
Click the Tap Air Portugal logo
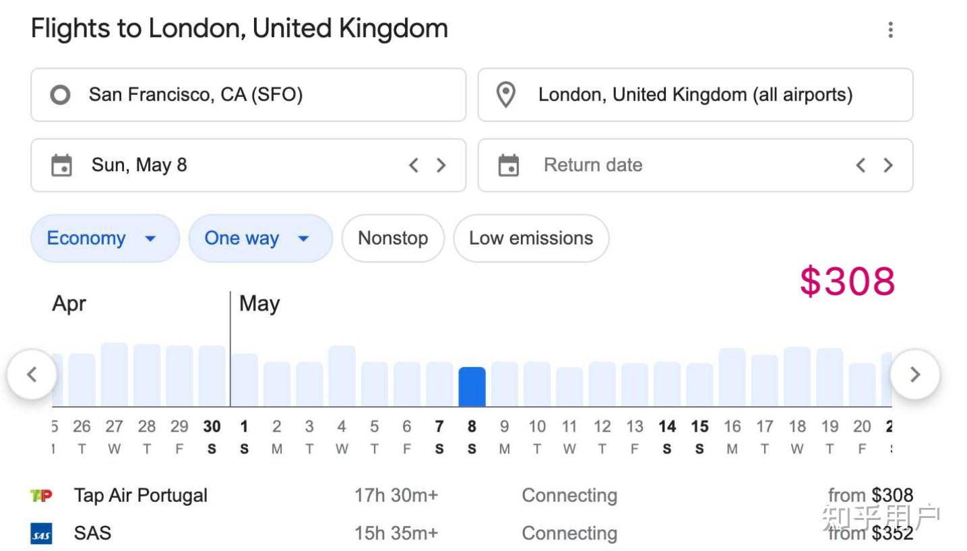click(42, 496)
